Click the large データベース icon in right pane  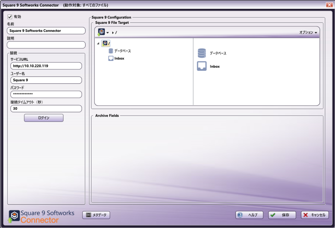click(x=202, y=53)
